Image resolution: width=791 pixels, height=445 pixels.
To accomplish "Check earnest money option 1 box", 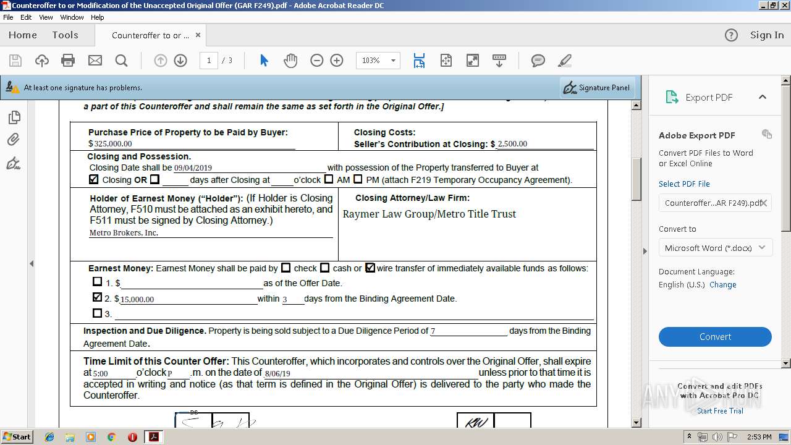I will click(x=97, y=282).
